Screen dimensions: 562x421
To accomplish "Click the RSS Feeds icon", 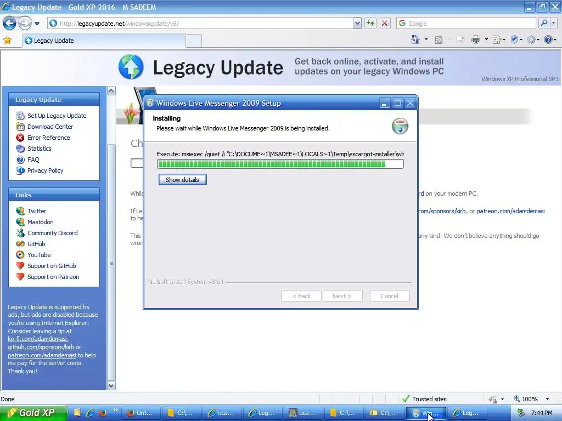I will coord(439,39).
